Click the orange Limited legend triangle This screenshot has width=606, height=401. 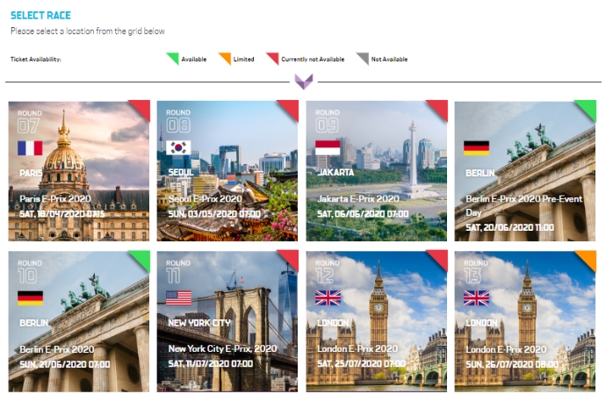(x=225, y=59)
